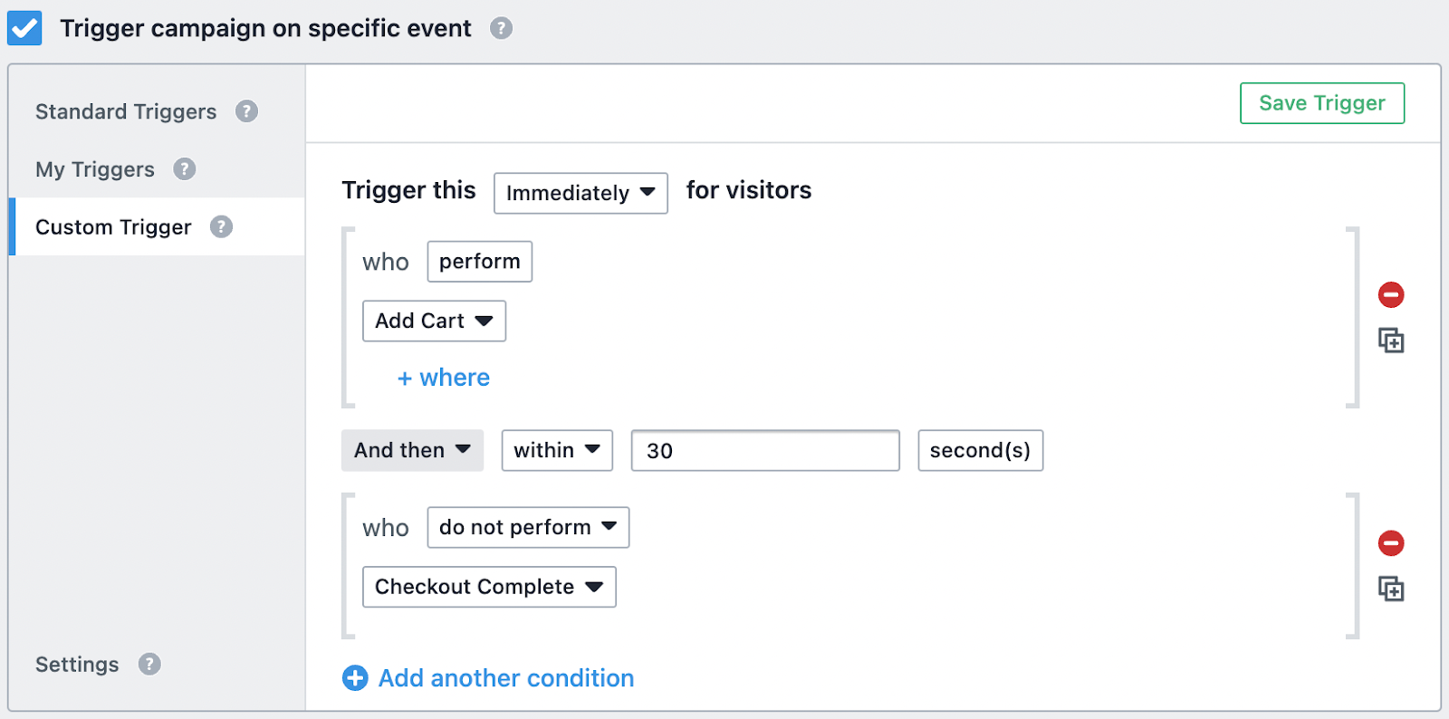The image size is (1449, 719).
Task: Open the Immediately timing dropdown
Action: 581,193
